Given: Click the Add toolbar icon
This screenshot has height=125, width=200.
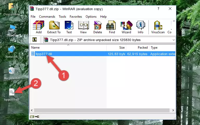Looking at the screenshot, I should click(x=38, y=27).
